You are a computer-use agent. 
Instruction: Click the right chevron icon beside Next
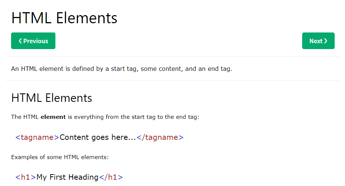click(x=326, y=41)
